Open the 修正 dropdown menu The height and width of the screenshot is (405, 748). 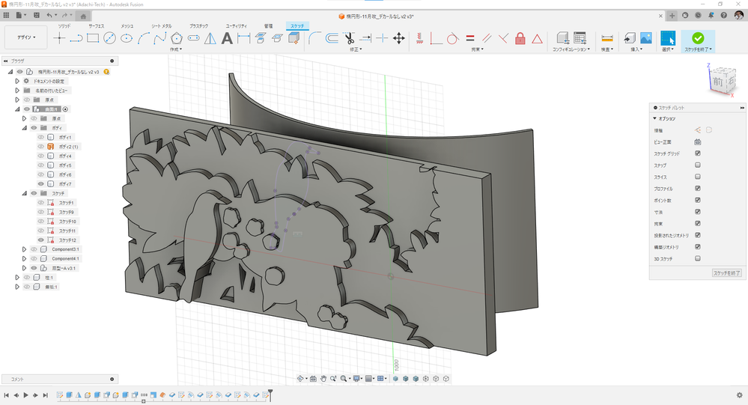point(356,49)
